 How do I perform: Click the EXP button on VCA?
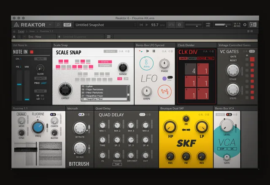point(222,149)
